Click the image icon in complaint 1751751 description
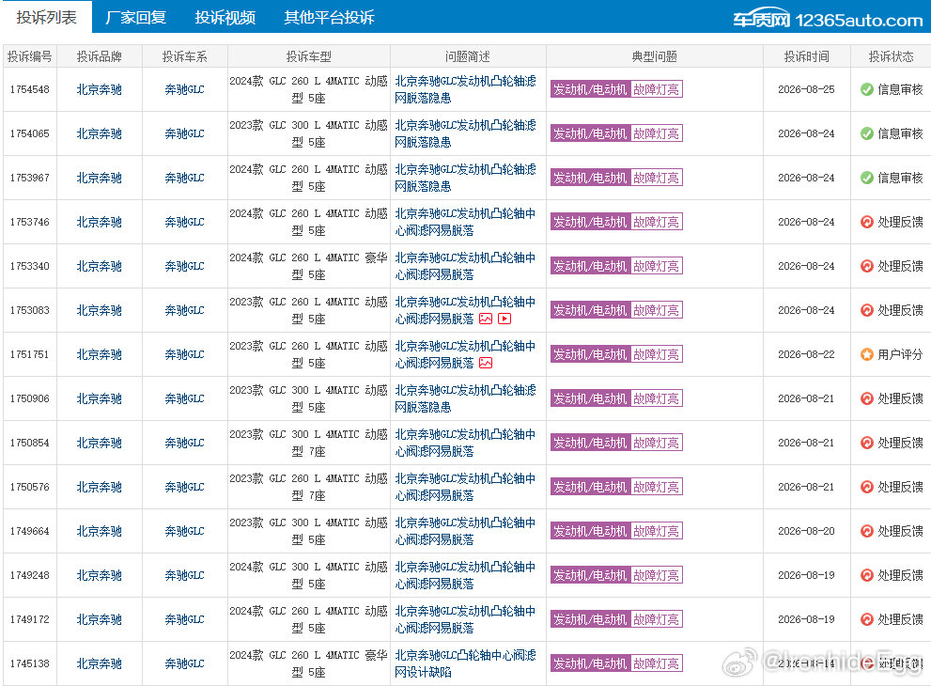 tap(486, 363)
